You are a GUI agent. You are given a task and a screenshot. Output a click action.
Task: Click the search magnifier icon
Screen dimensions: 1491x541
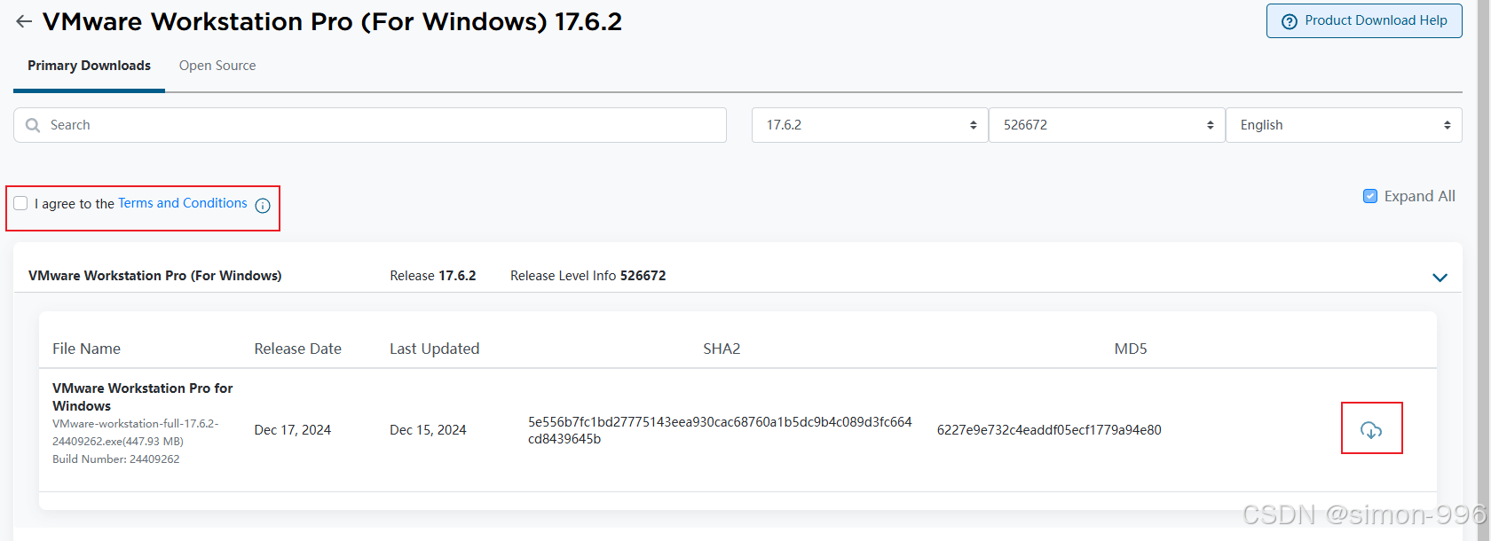pos(33,125)
